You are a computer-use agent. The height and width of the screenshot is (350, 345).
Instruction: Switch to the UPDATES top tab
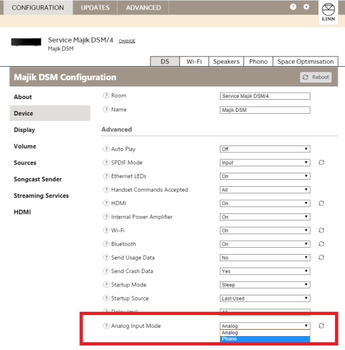pyautogui.click(x=95, y=8)
